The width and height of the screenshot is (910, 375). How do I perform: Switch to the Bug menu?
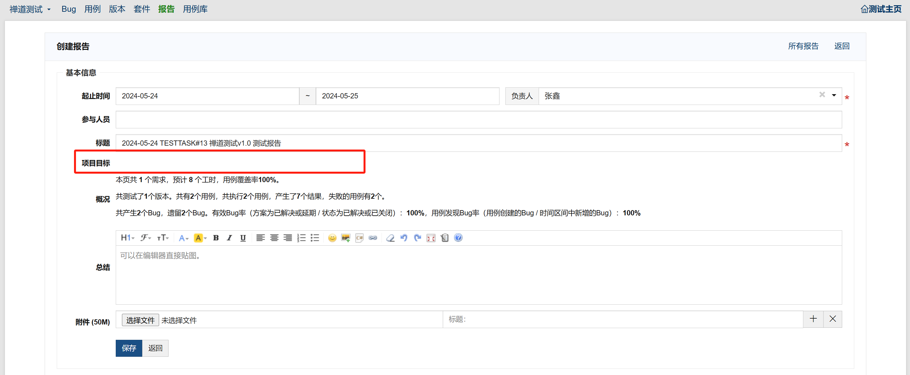coord(68,9)
